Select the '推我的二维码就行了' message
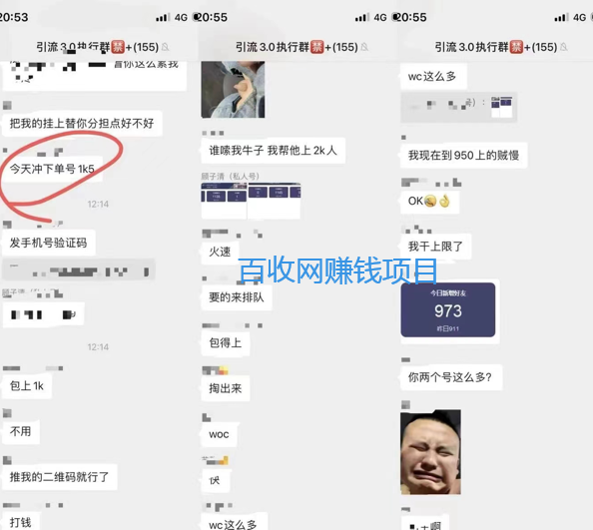The height and width of the screenshot is (530, 593). click(x=59, y=477)
